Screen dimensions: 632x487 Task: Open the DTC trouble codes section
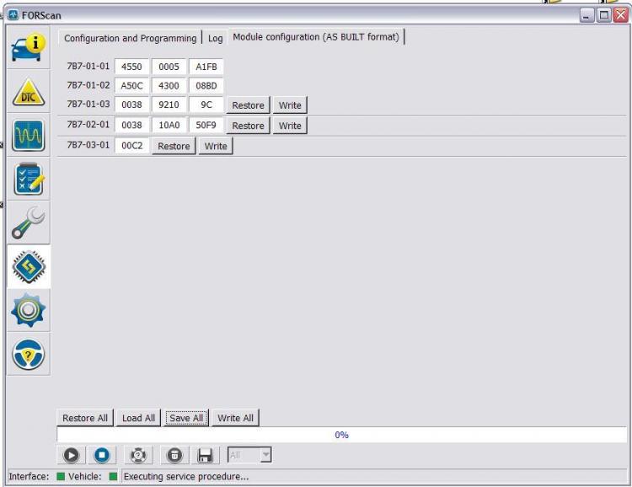pos(28,92)
